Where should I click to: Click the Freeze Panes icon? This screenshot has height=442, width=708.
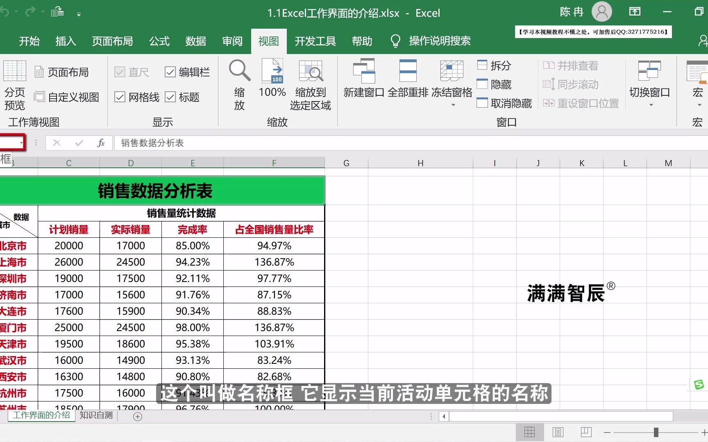(x=452, y=70)
